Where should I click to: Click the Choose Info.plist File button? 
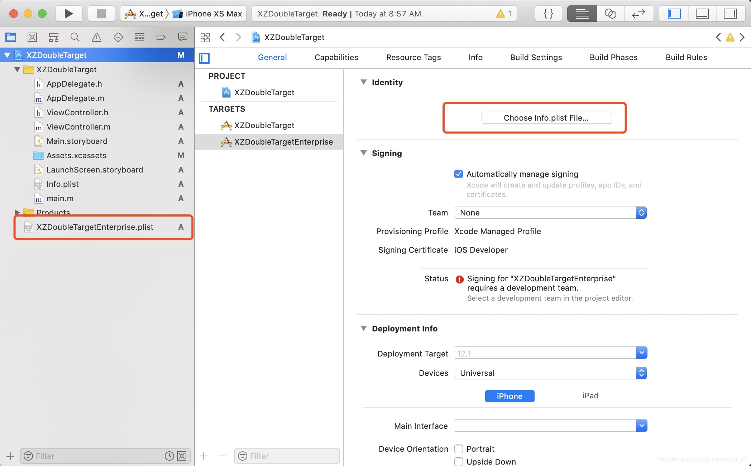[546, 118]
